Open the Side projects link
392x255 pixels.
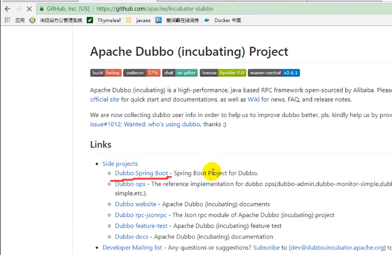120,164
